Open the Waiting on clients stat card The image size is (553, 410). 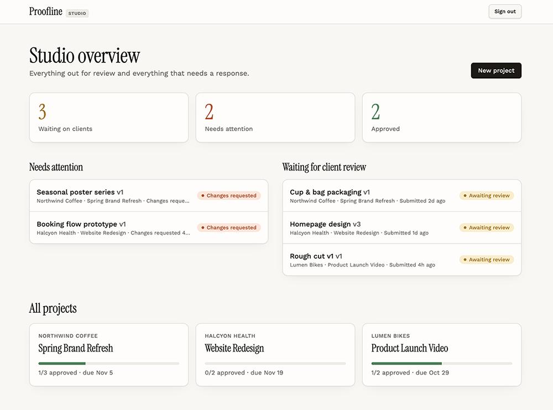pos(109,118)
